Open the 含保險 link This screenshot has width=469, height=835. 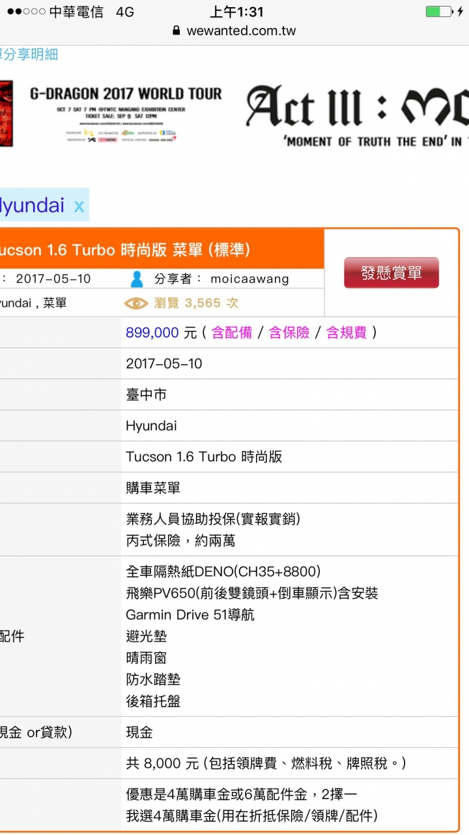tap(289, 333)
